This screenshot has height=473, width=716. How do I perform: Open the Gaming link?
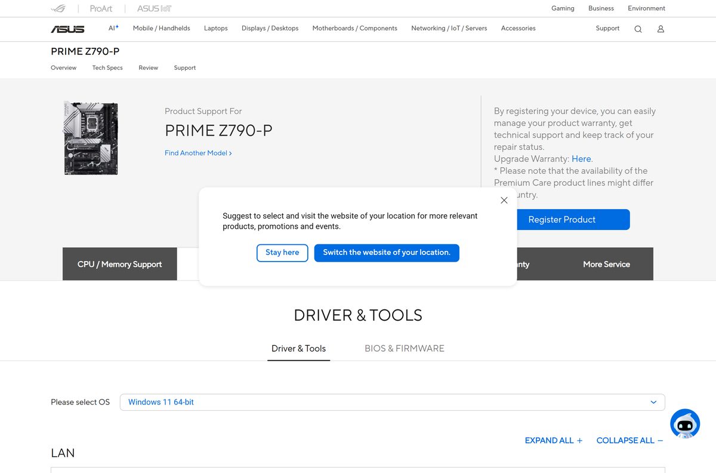point(563,8)
